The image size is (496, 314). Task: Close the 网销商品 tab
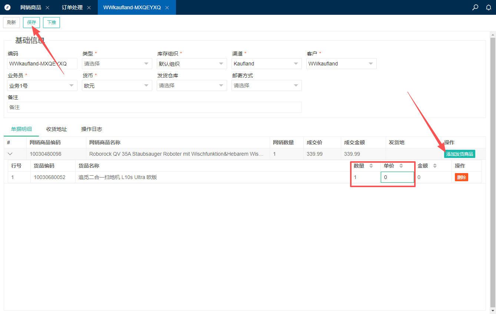[x=47, y=7]
